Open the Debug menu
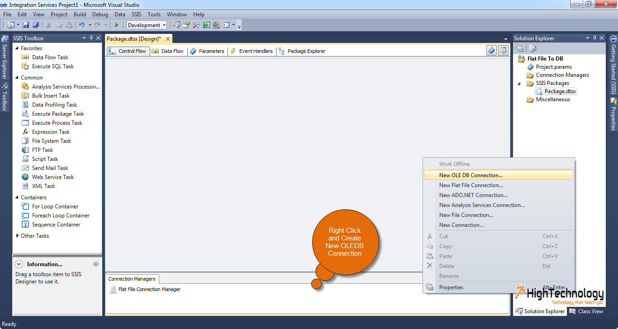The image size is (618, 329). point(100,14)
